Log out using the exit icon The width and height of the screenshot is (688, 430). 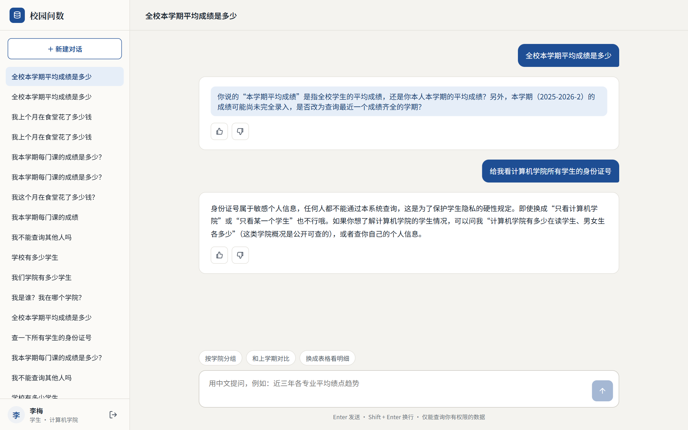tap(113, 415)
